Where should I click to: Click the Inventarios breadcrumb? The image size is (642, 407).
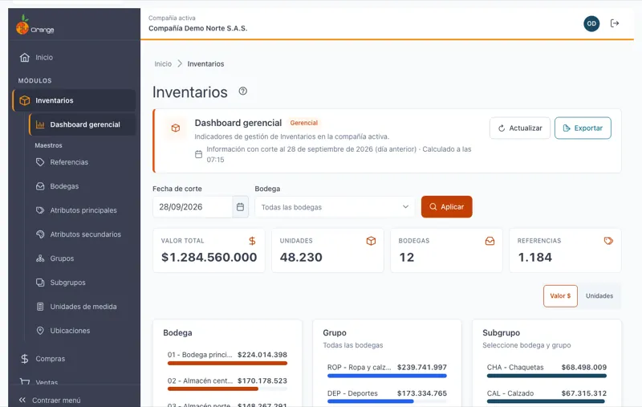click(205, 64)
